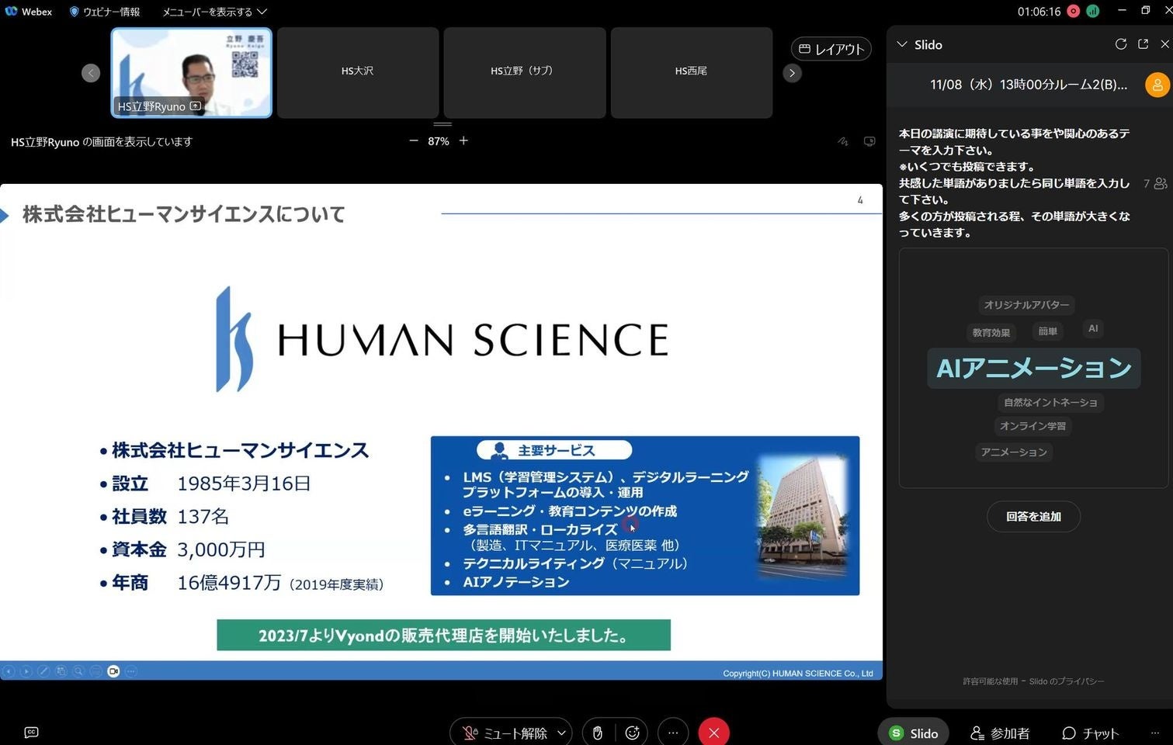Select the pen tool in slide toolbar

coord(43,671)
